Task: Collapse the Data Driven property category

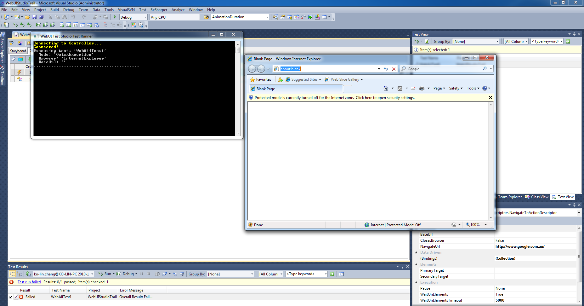Action: coord(416,252)
